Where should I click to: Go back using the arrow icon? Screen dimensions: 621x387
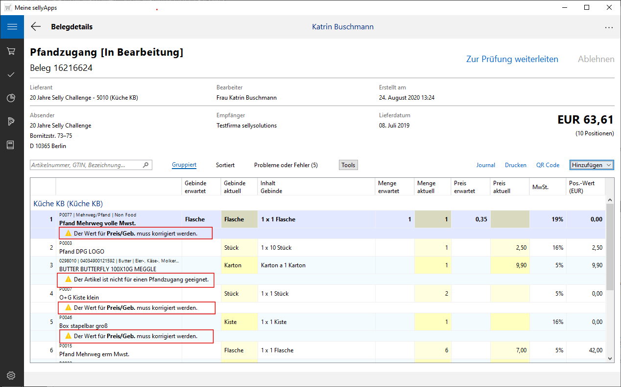(x=36, y=27)
